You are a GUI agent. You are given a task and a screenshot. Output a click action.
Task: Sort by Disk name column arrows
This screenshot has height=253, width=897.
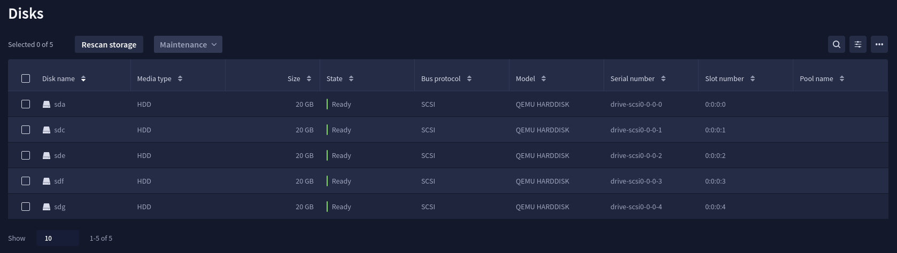click(83, 78)
